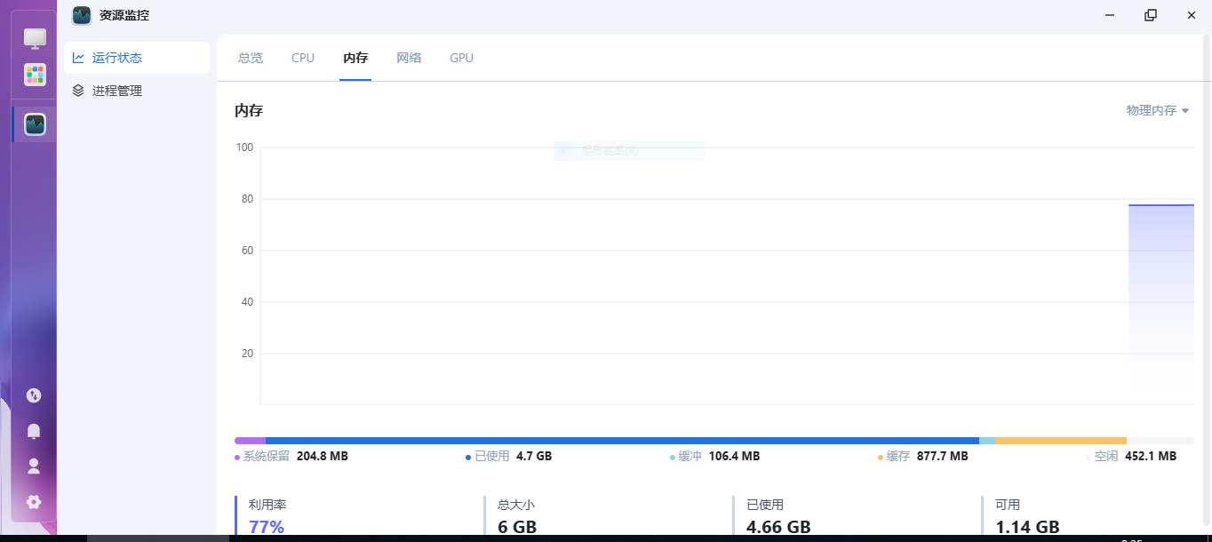Image resolution: width=1212 pixels, height=542 pixels.
Task: Select the 内存 tab
Action: point(355,58)
